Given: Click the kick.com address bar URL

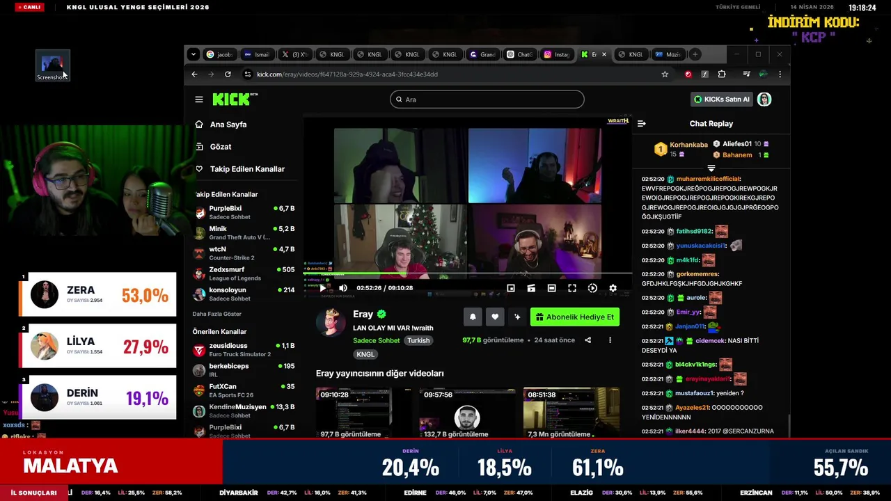Looking at the screenshot, I should [x=347, y=74].
